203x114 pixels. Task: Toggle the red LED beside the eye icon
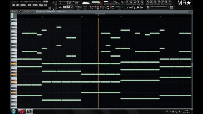111,7
